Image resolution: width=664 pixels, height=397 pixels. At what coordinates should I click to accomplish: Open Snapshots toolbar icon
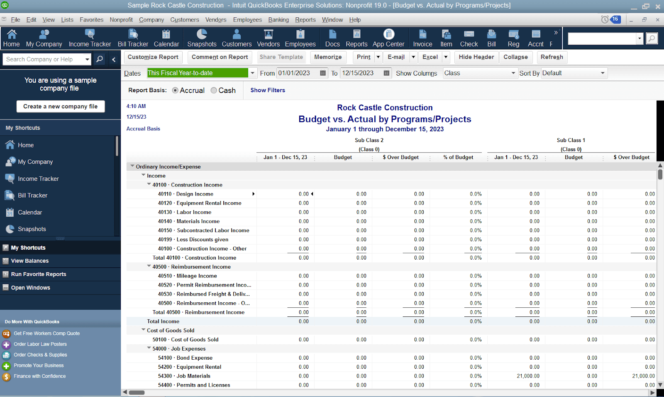(202, 38)
